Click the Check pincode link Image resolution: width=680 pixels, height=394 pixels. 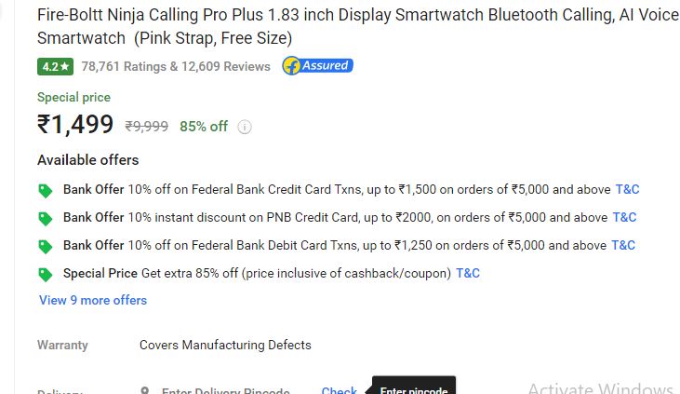[x=340, y=390]
